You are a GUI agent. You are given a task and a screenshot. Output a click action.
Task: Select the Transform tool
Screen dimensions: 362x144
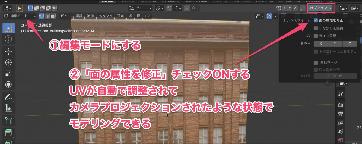8,84
